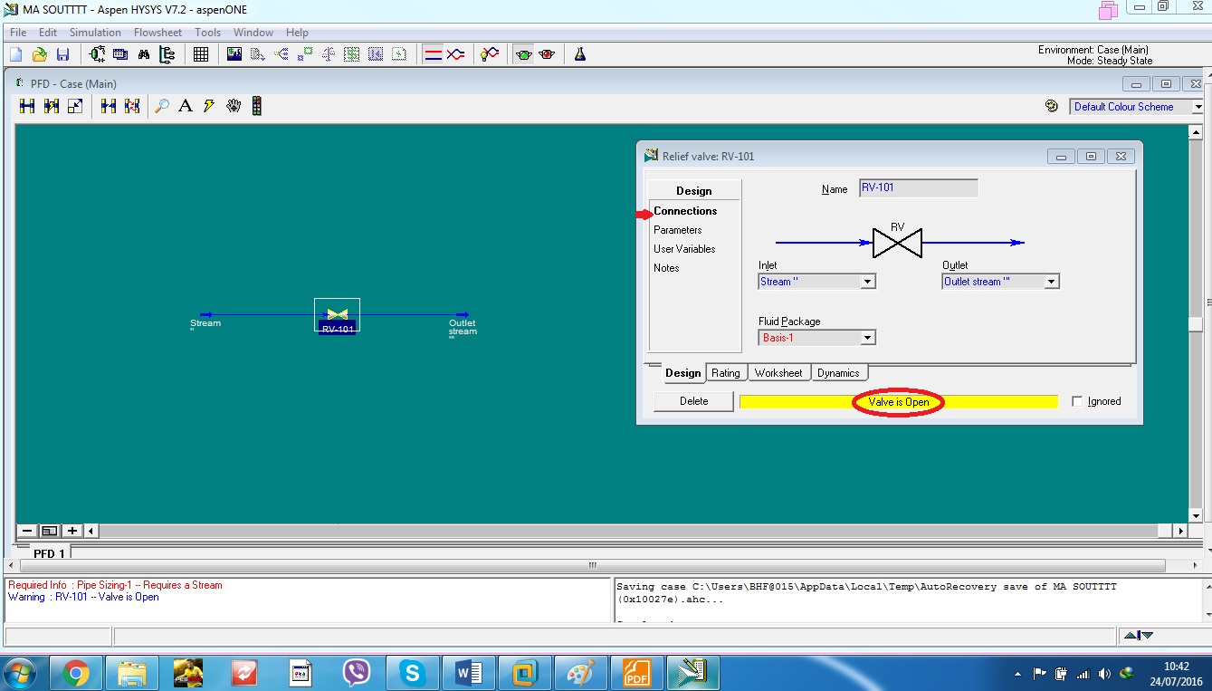The width and height of the screenshot is (1212, 691).
Task: Open the Default Colour Scheme dropdown
Action: [1198, 107]
